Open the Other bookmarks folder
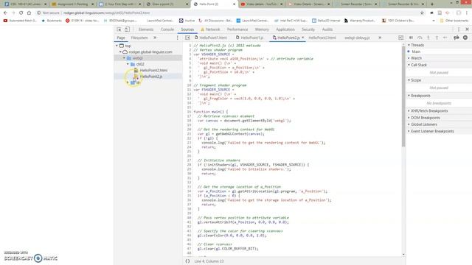This screenshot has height=265, width=472. click(454, 21)
